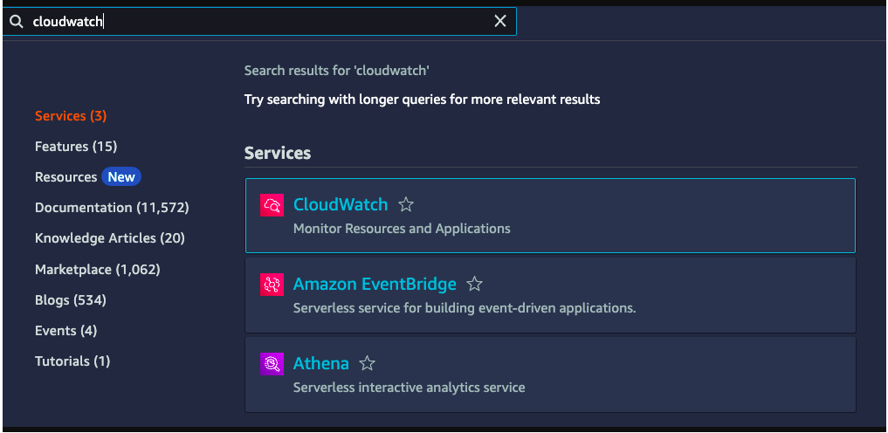Clear the search box with the X icon
The height and width of the screenshot is (433, 888).
point(500,22)
